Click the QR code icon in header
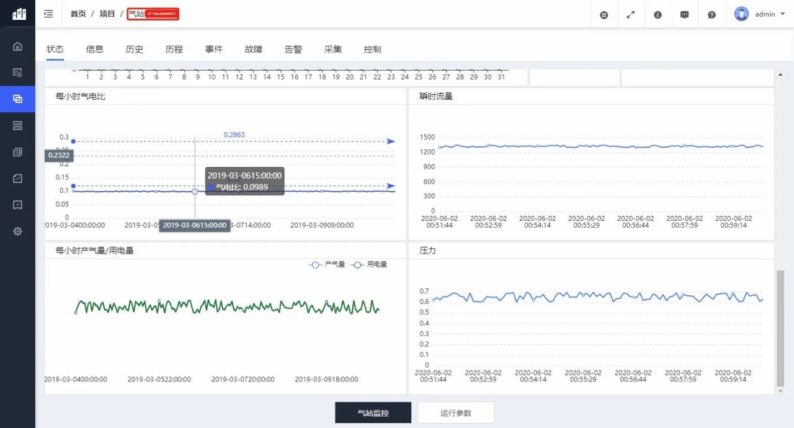The width and height of the screenshot is (794, 428). (x=604, y=14)
